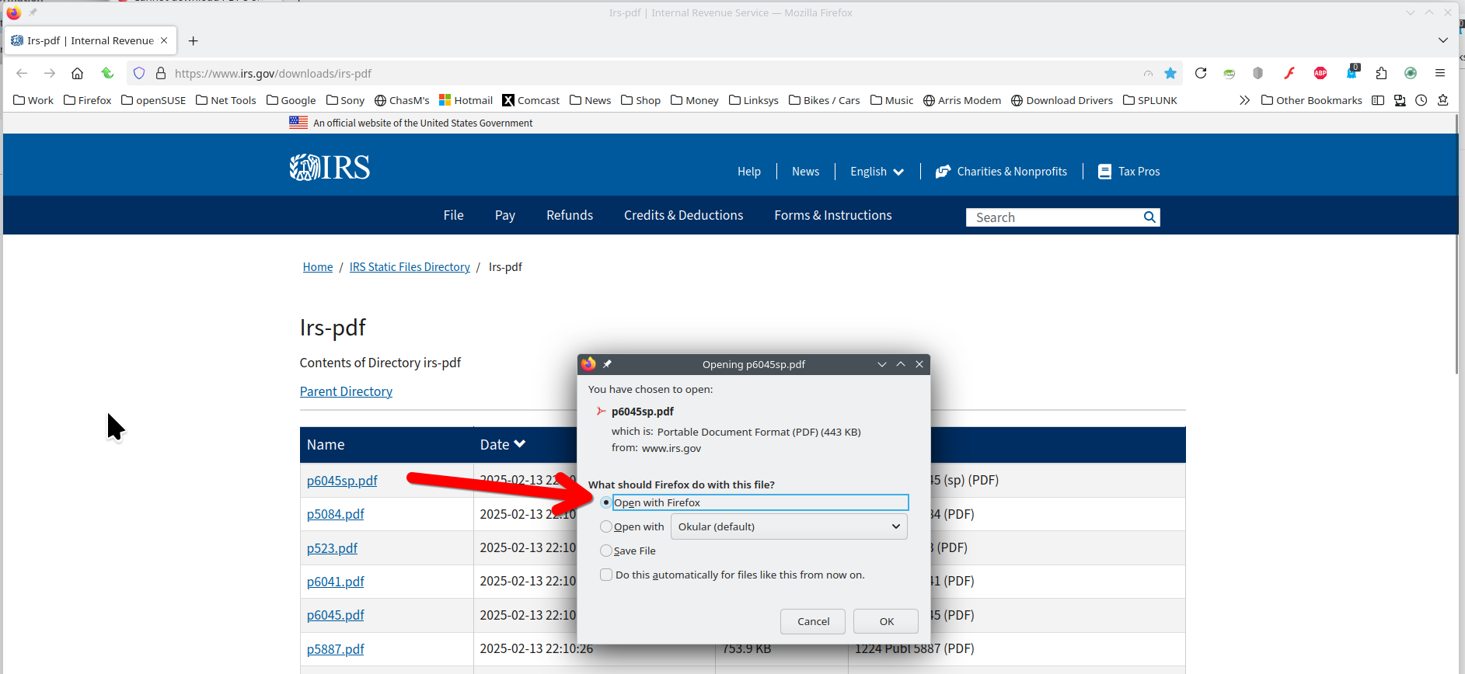Open the Adblock Plus ABP extension icon
Screen dimensions: 1465x674
coord(1320,73)
